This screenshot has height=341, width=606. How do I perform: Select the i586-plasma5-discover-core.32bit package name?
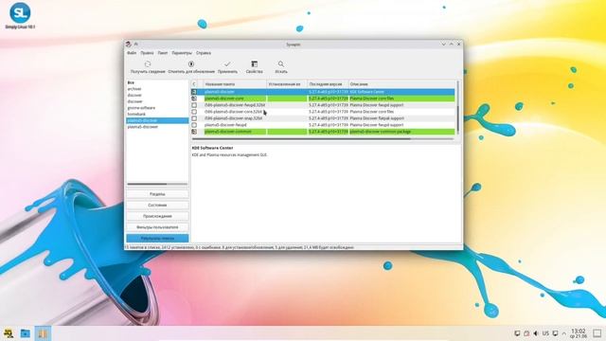pyautogui.click(x=234, y=112)
